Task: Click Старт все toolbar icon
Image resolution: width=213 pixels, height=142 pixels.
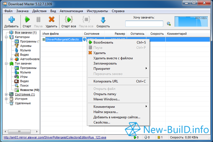Action: tap(69, 20)
